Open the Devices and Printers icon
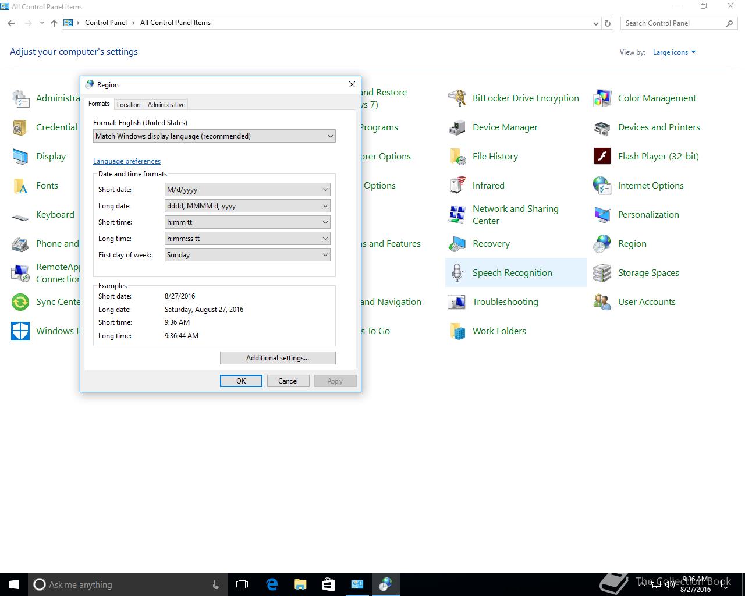The height and width of the screenshot is (596, 745). coord(602,127)
